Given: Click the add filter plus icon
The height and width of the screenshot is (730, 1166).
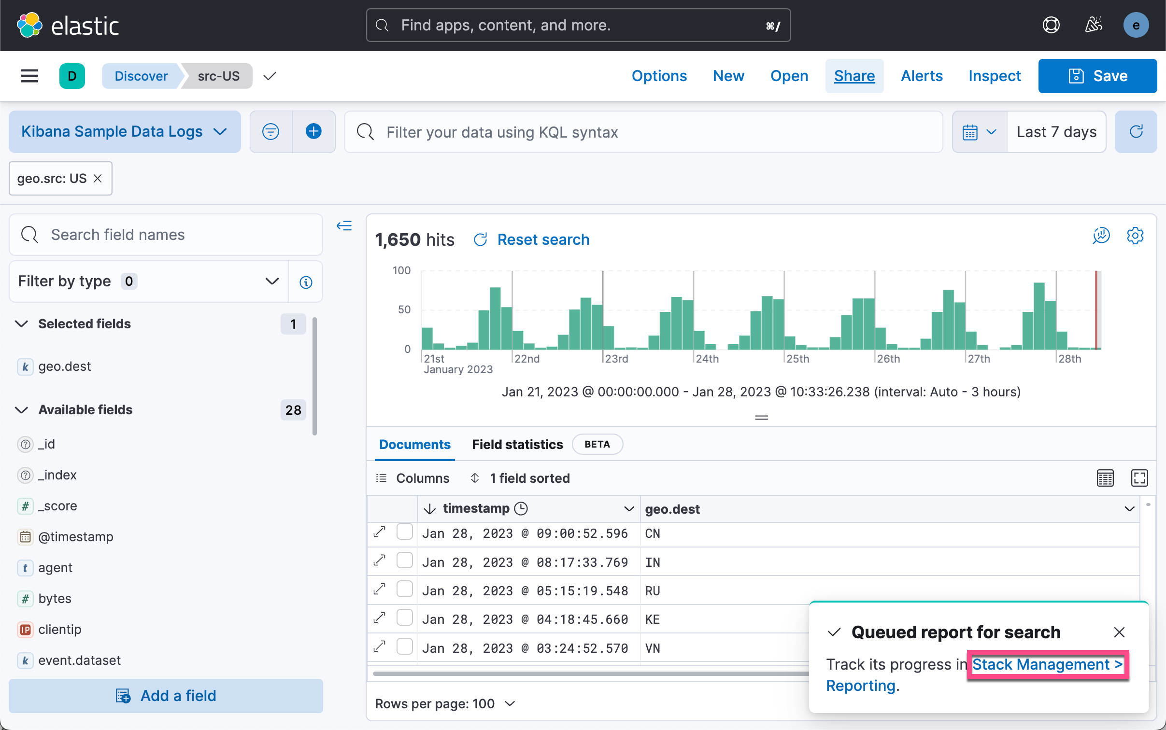Looking at the screenshot, I should point(313,131).
